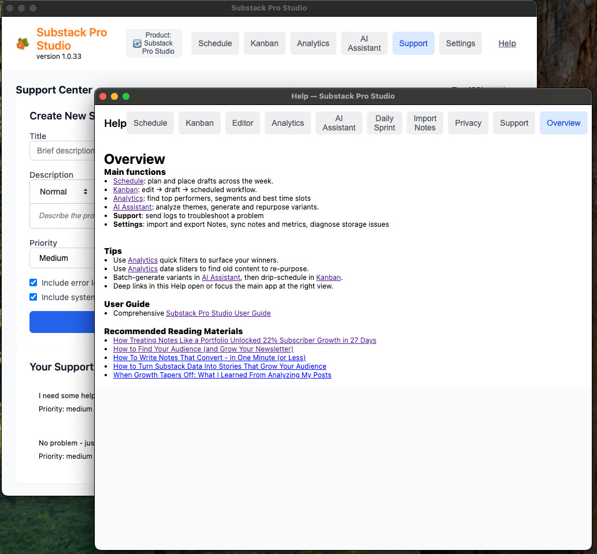
Task: Click Schedule link under Main functions
Action: (x=128, y=181)
